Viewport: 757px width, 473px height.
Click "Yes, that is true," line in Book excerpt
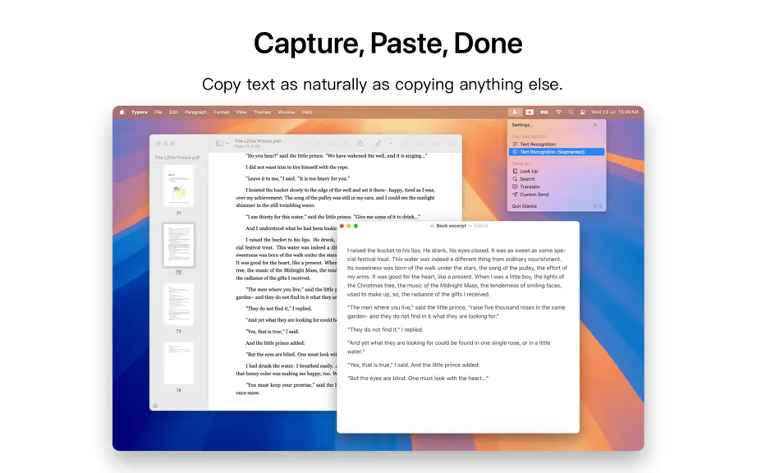point(413,365)
